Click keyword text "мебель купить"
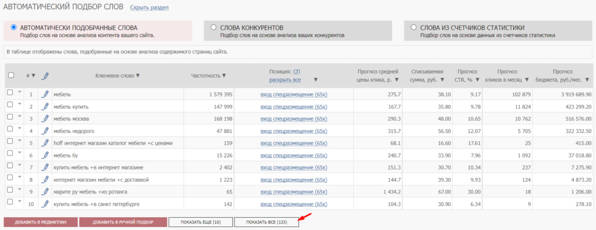The image size is (596, 230). tap(71, 107)
